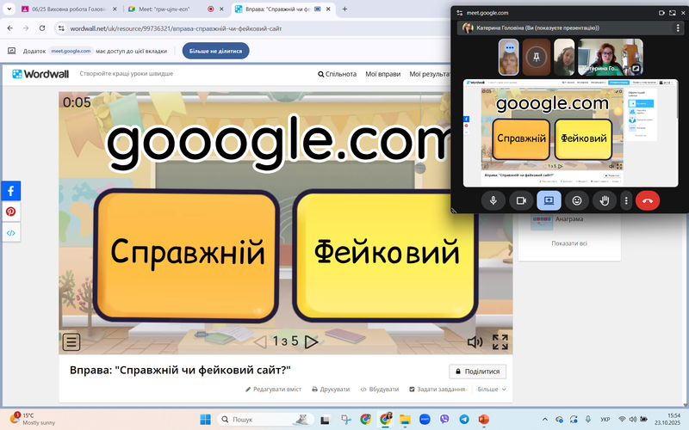689x430 pixels.
Task: Mute the Wordwall game sound
Action: [475, 342]
